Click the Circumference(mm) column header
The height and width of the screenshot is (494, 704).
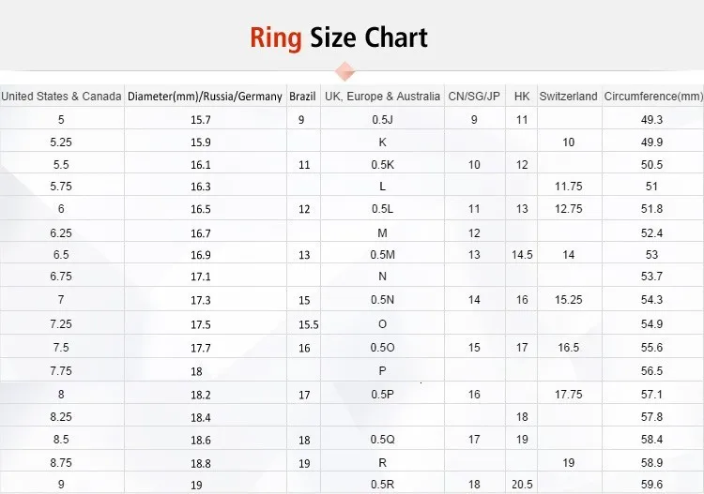pyautogui.click(x=653, y=97)
